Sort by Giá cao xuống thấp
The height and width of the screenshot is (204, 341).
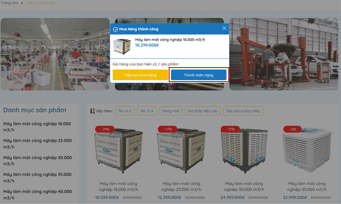243,111
